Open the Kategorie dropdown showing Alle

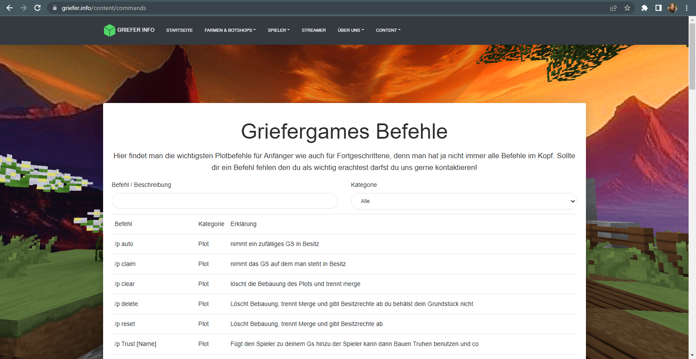point(464,201)
